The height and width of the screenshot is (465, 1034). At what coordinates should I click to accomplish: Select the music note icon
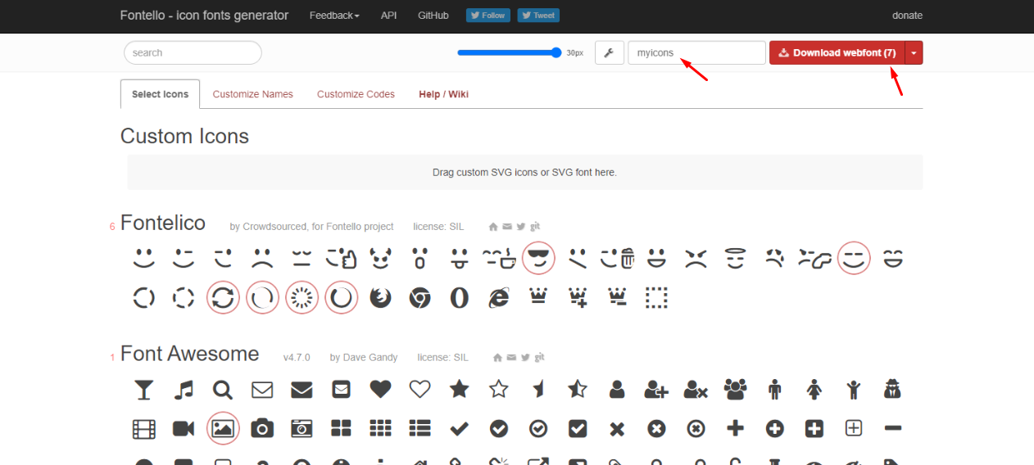184,389
